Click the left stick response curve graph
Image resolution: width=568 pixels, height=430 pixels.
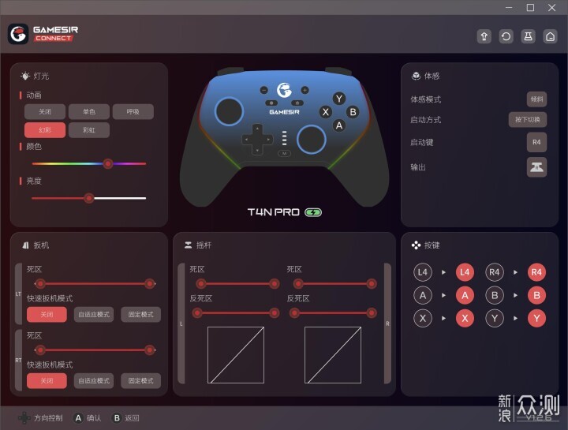point(236,355)
